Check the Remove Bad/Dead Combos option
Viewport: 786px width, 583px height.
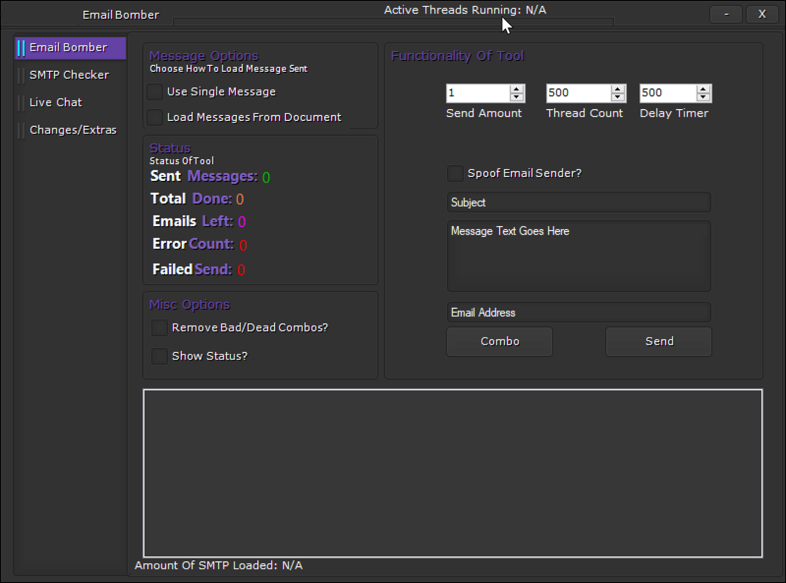point(159,328)
